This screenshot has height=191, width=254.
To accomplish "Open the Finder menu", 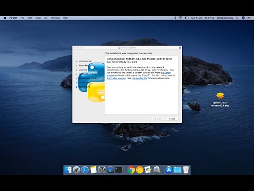I will (x=13, y=18).
